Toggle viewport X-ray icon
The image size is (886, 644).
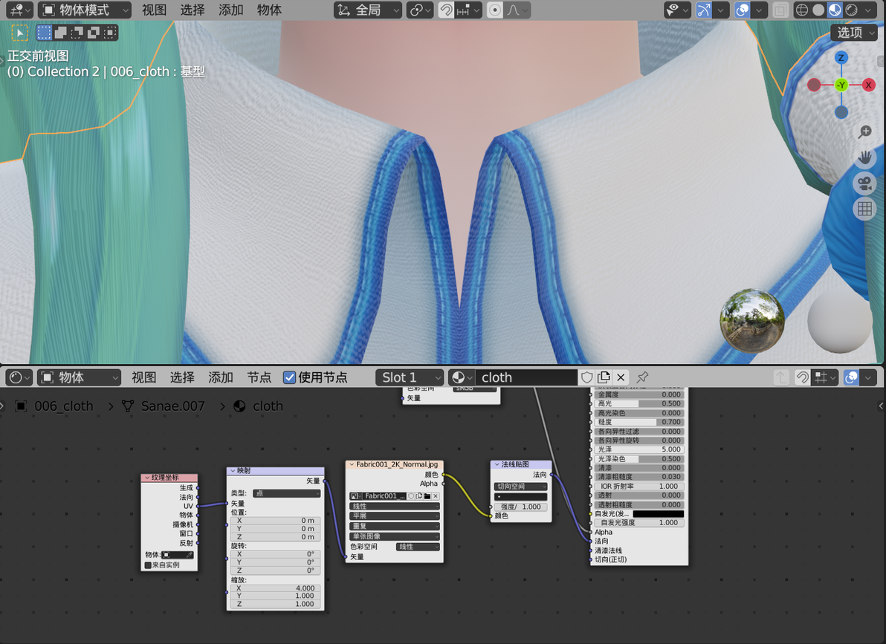point(780,10)
